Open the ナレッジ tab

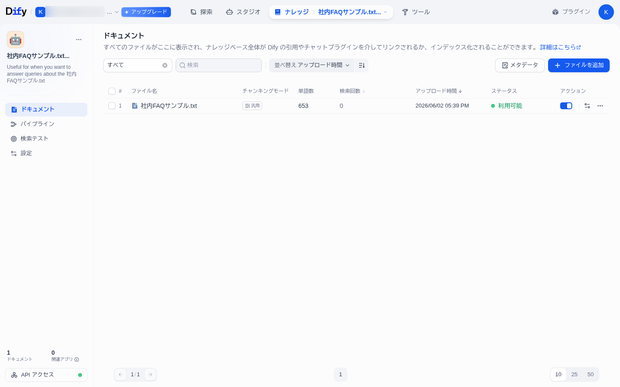[291, 12]
